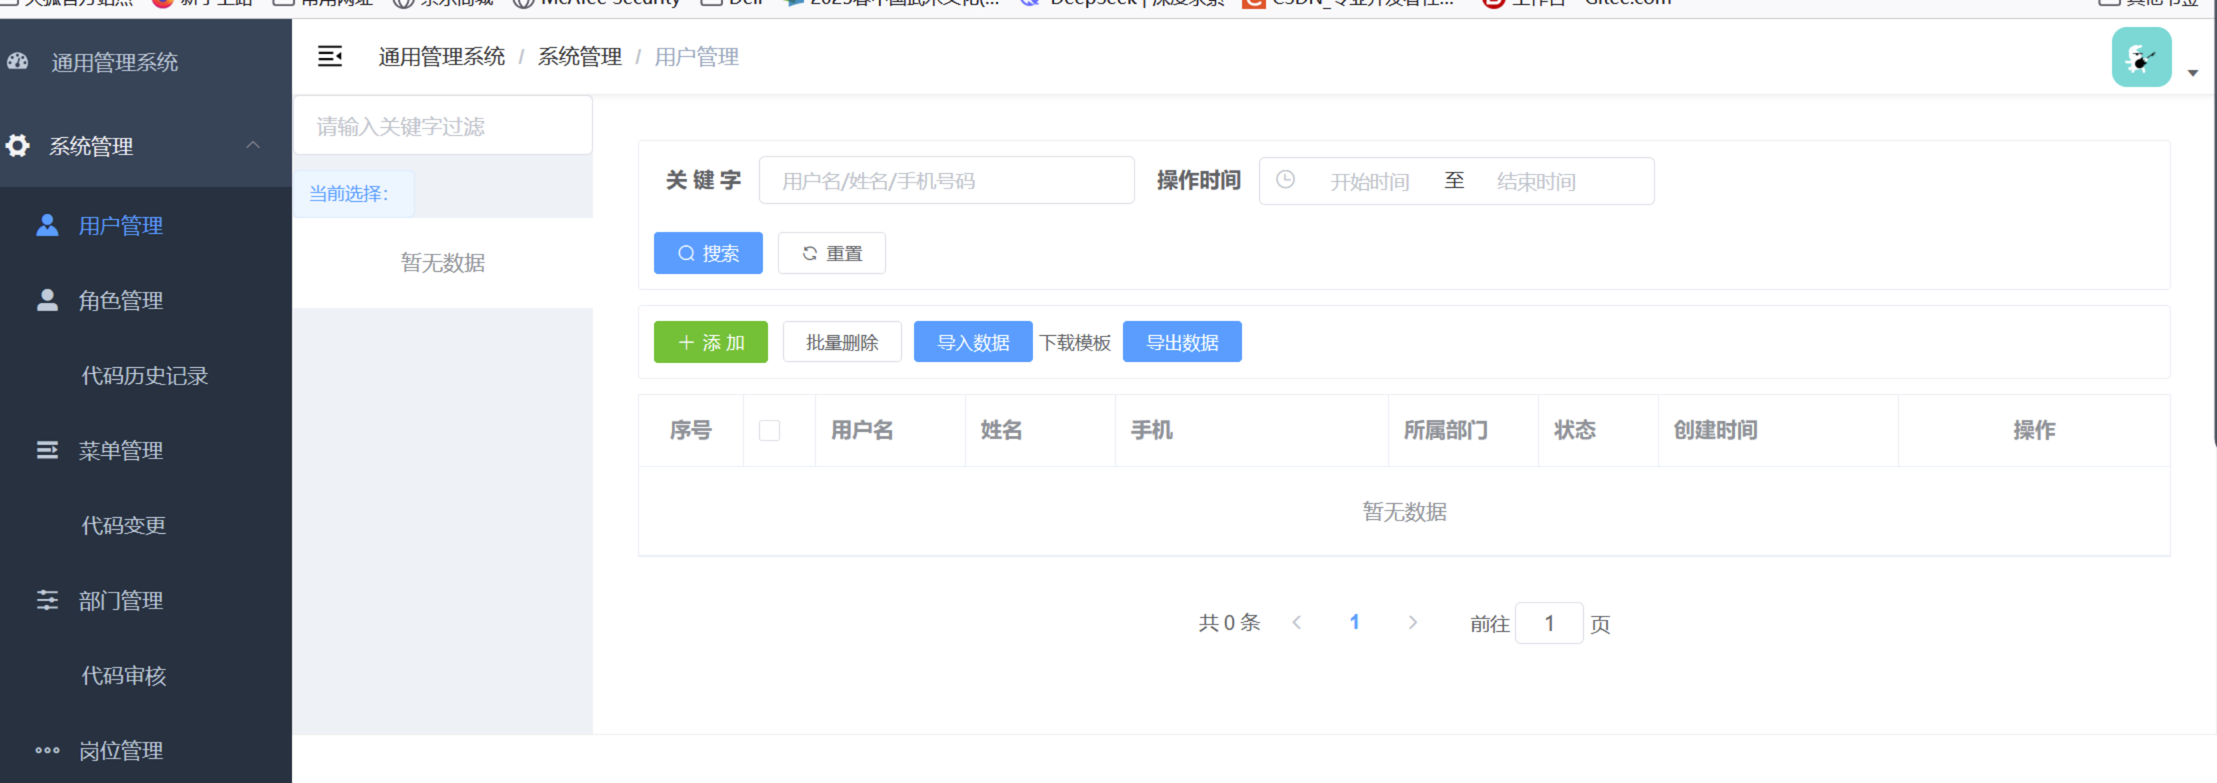Click the clock icon in date range field
Screen dimensions: 2217x783
[1285, 180]
